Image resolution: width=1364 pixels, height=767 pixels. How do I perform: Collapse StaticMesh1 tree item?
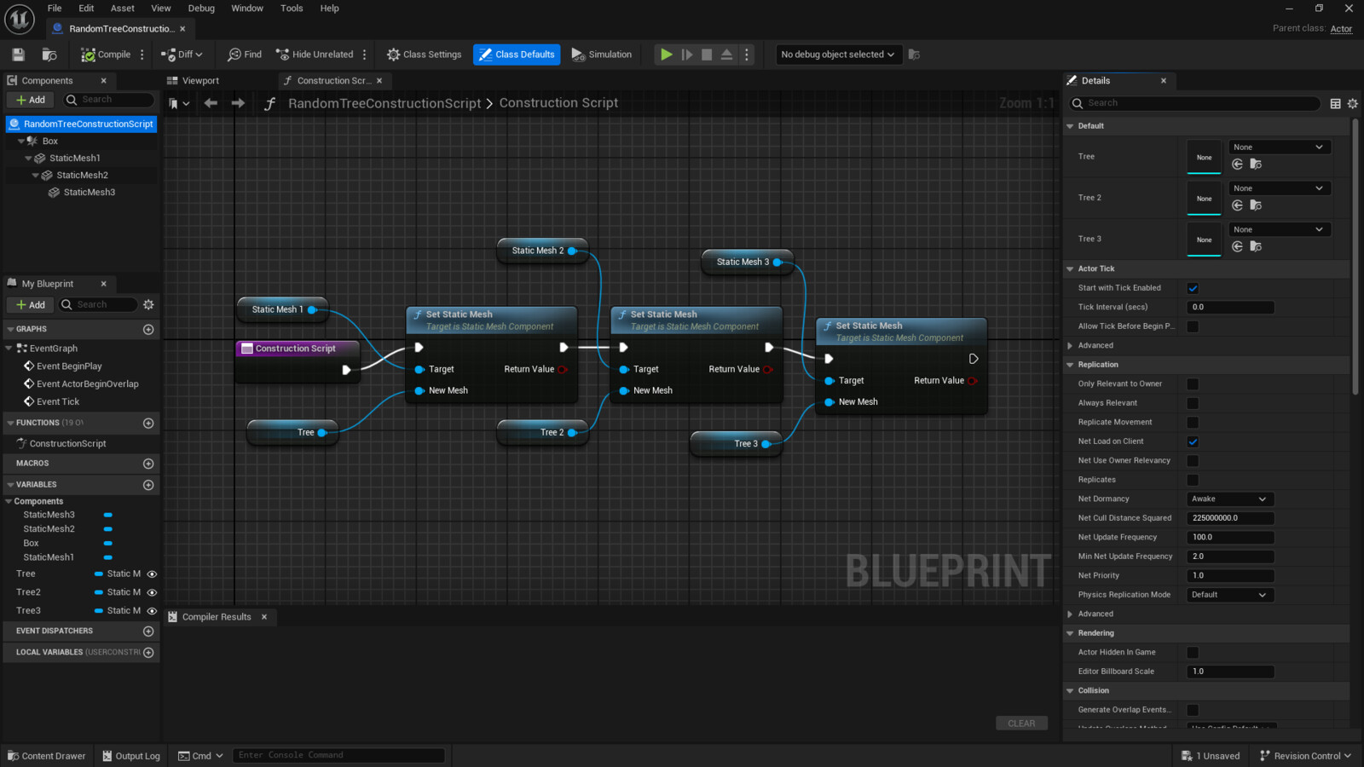click(x=28, y=159)
